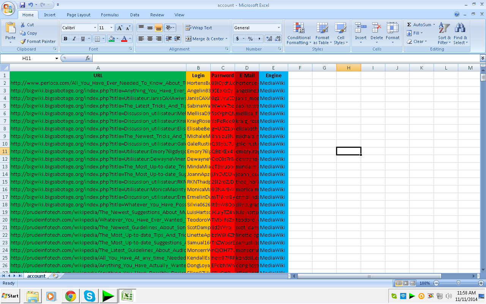Activate the Format Painter

tap(38, 41)
